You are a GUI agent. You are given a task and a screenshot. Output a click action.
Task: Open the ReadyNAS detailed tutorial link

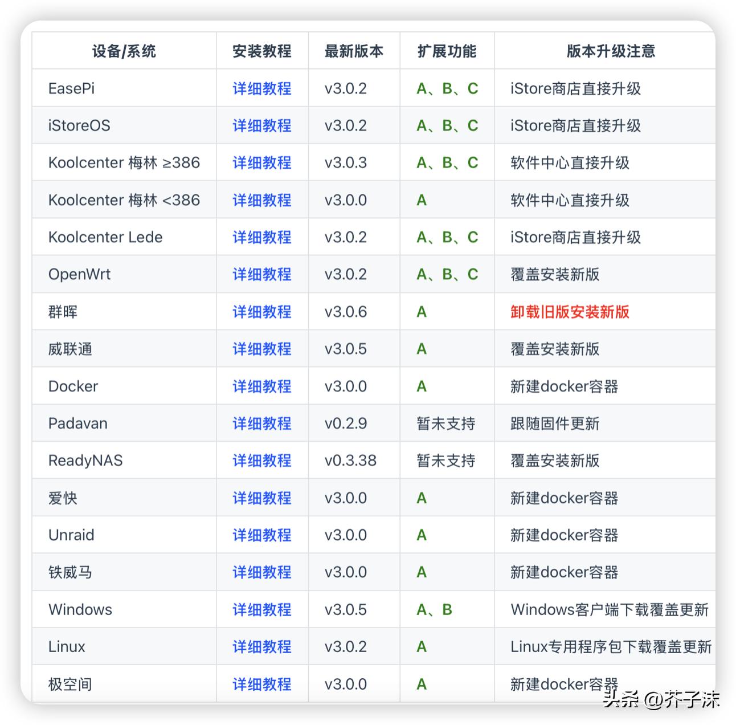261,461
